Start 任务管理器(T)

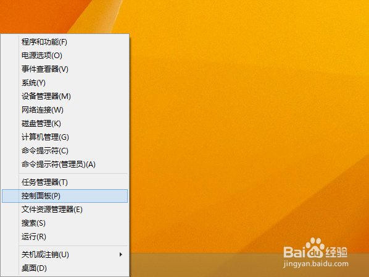point(65,182)
